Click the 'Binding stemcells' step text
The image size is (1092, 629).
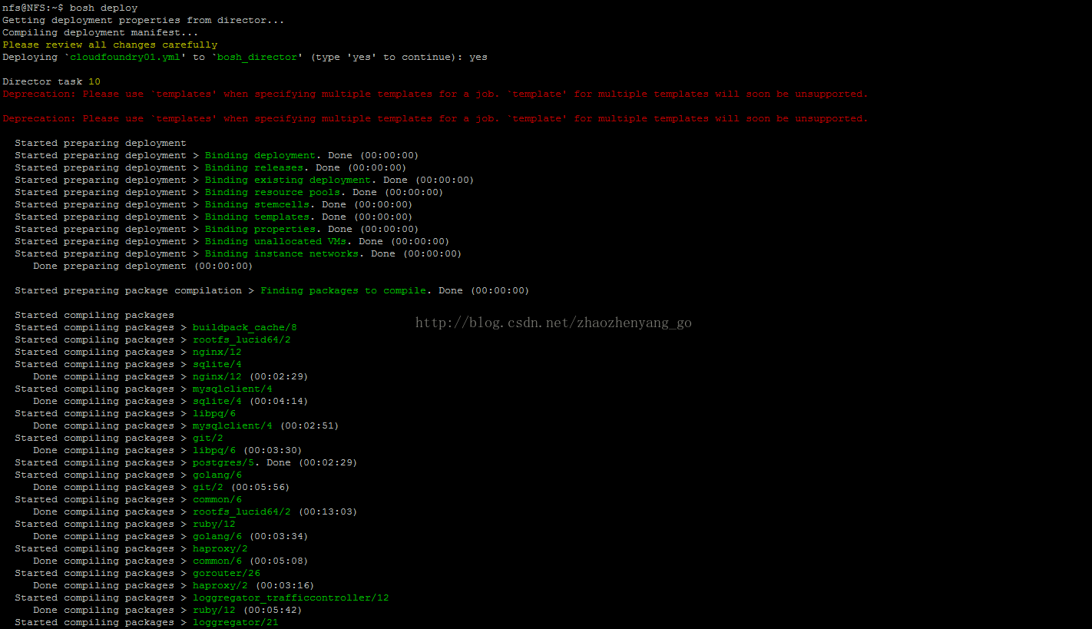pyautogui.click(x=257, y=204)
